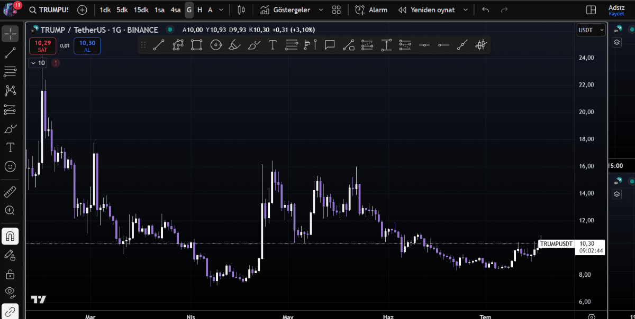Pick the rectangle tool in favorites toolbar
635x319 pixels.
(196, 45)
